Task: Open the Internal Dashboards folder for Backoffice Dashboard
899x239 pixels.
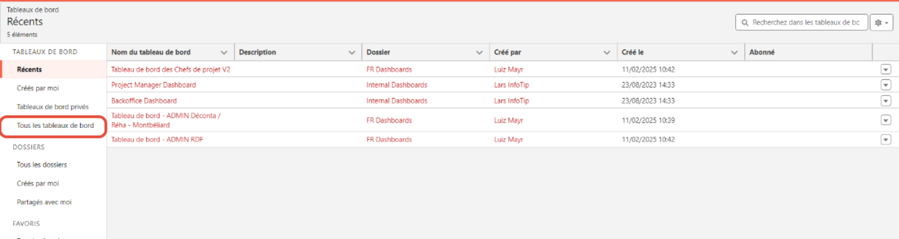Action: coord(397,101)
